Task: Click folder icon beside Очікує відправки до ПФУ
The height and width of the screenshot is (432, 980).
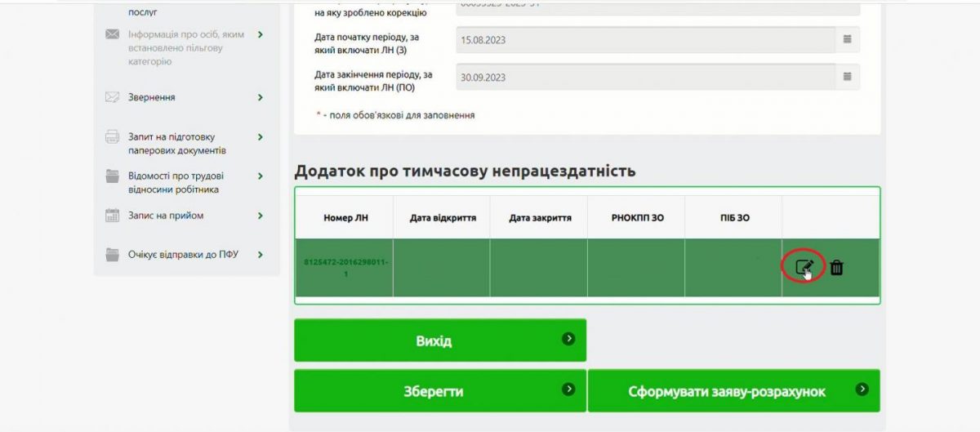Action: pyautogui.click(x=113, y=255)
